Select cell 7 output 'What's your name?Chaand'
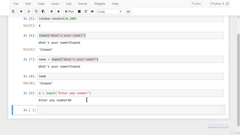 pyautogui.click(x=59, y=66)
